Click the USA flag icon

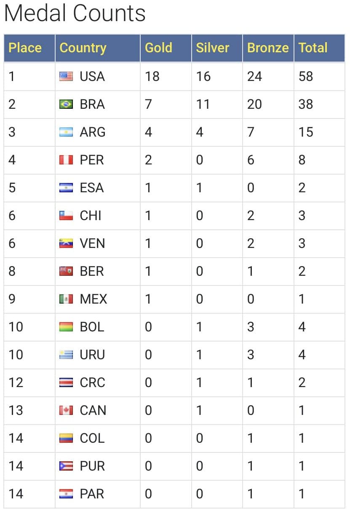[66, 76]
